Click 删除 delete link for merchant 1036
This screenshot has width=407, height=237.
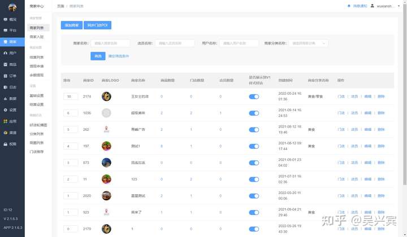pyautogui.click(x=381, y=113)
